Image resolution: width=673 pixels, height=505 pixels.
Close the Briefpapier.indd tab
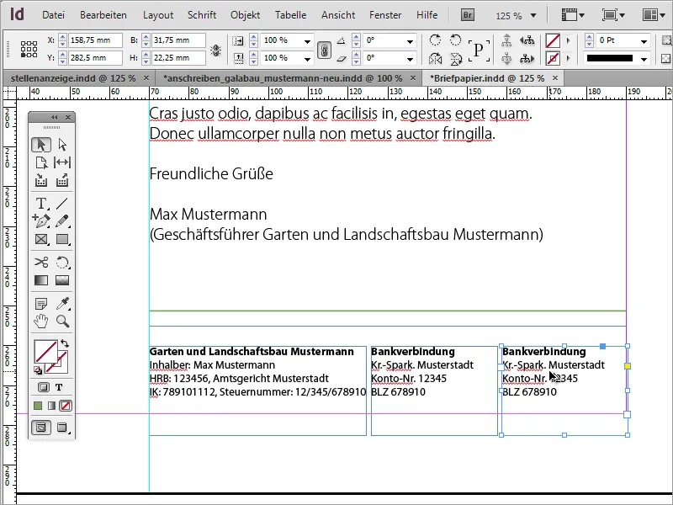(x=555, y=77)
